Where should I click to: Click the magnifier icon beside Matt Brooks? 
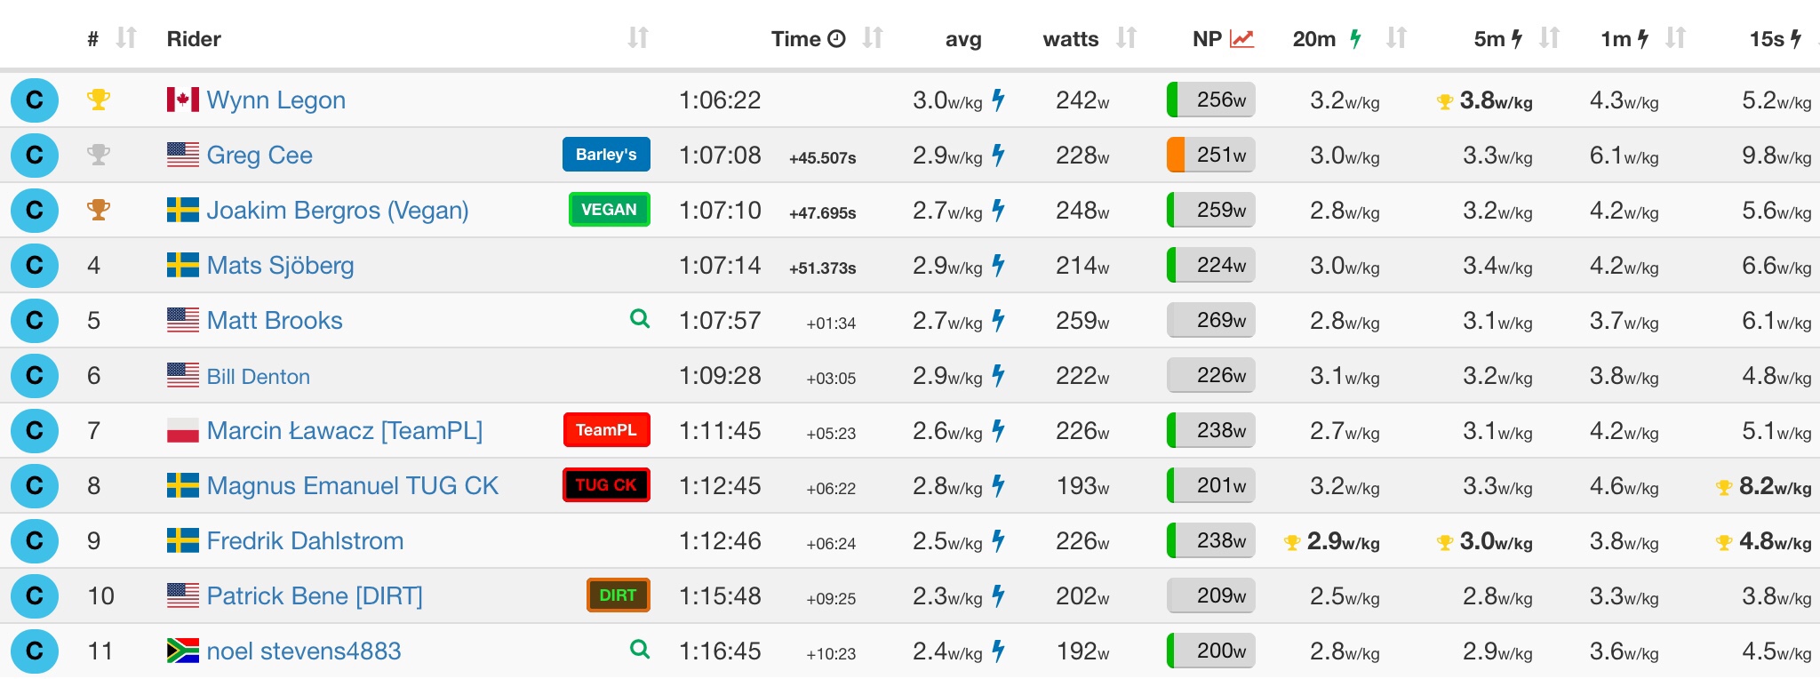tap(639, 318)
